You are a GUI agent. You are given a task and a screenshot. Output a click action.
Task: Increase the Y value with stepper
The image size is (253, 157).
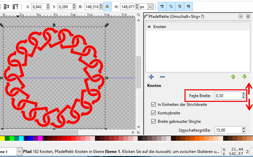pos(74,5)
